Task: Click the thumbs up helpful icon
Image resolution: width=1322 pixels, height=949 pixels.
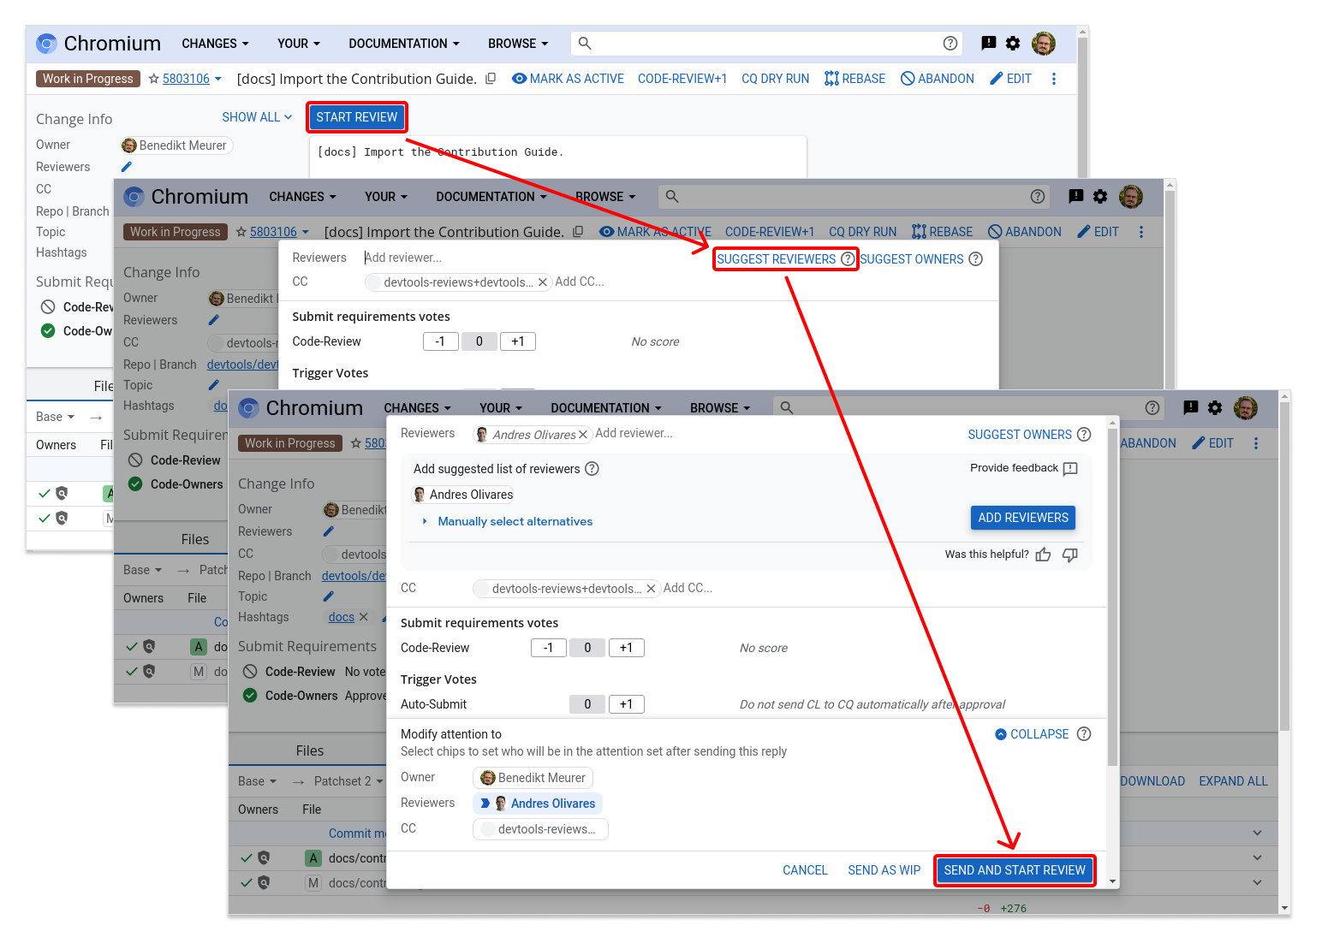Action: (x=1043, y=555)
